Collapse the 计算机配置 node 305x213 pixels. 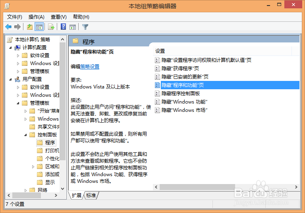click(x=10, y=48)
